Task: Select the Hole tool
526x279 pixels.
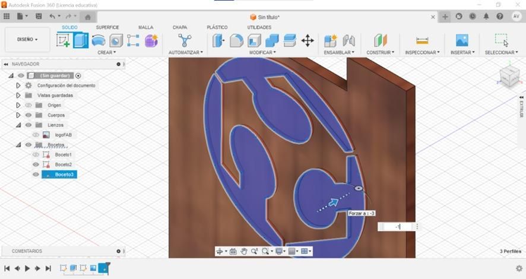Action: coord(116,40)
